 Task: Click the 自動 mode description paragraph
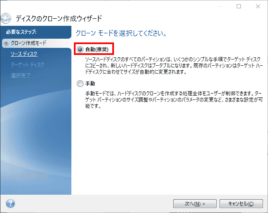(x=174, y=66)
